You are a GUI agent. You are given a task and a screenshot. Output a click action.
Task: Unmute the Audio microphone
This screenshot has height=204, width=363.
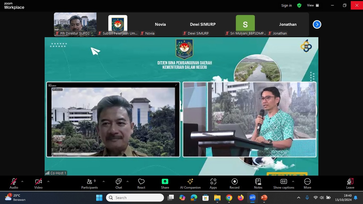click(14, 184)
